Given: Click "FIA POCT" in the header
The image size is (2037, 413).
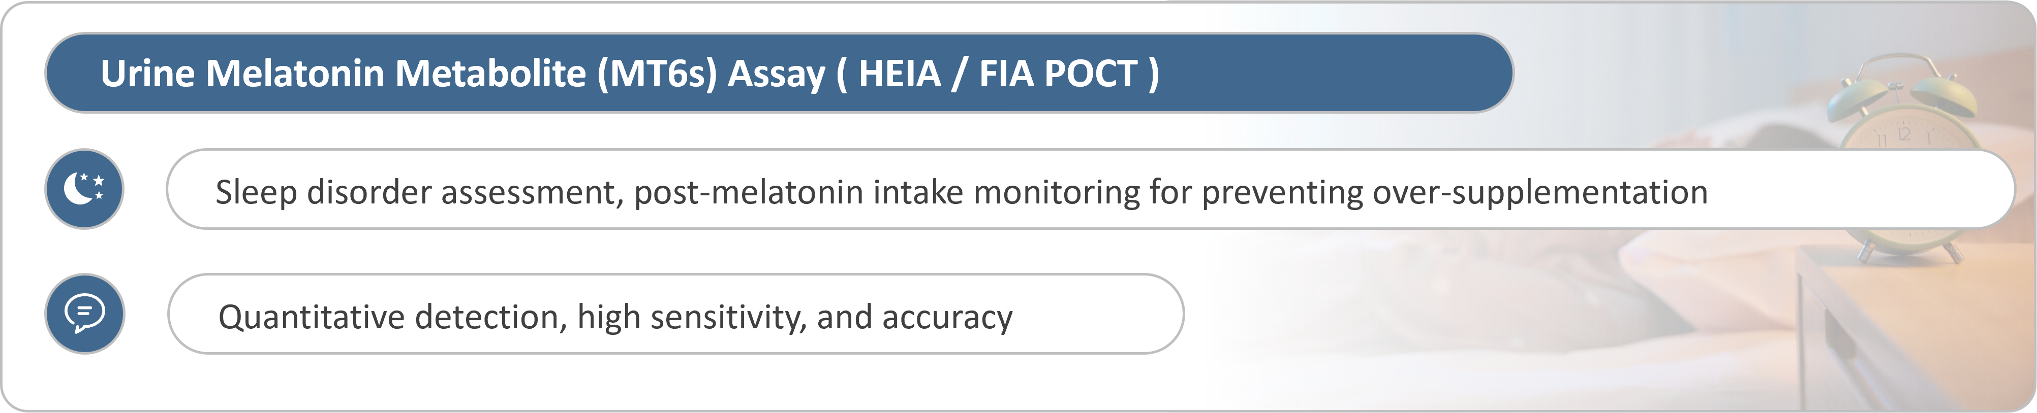Looking at the screenshot, I should tap(1058, 74).
